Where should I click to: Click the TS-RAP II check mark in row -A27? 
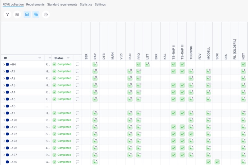click(174, 155)
